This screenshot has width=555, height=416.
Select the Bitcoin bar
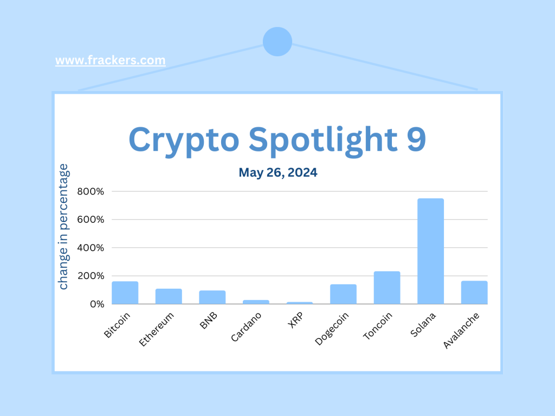[x=125, y=292]
